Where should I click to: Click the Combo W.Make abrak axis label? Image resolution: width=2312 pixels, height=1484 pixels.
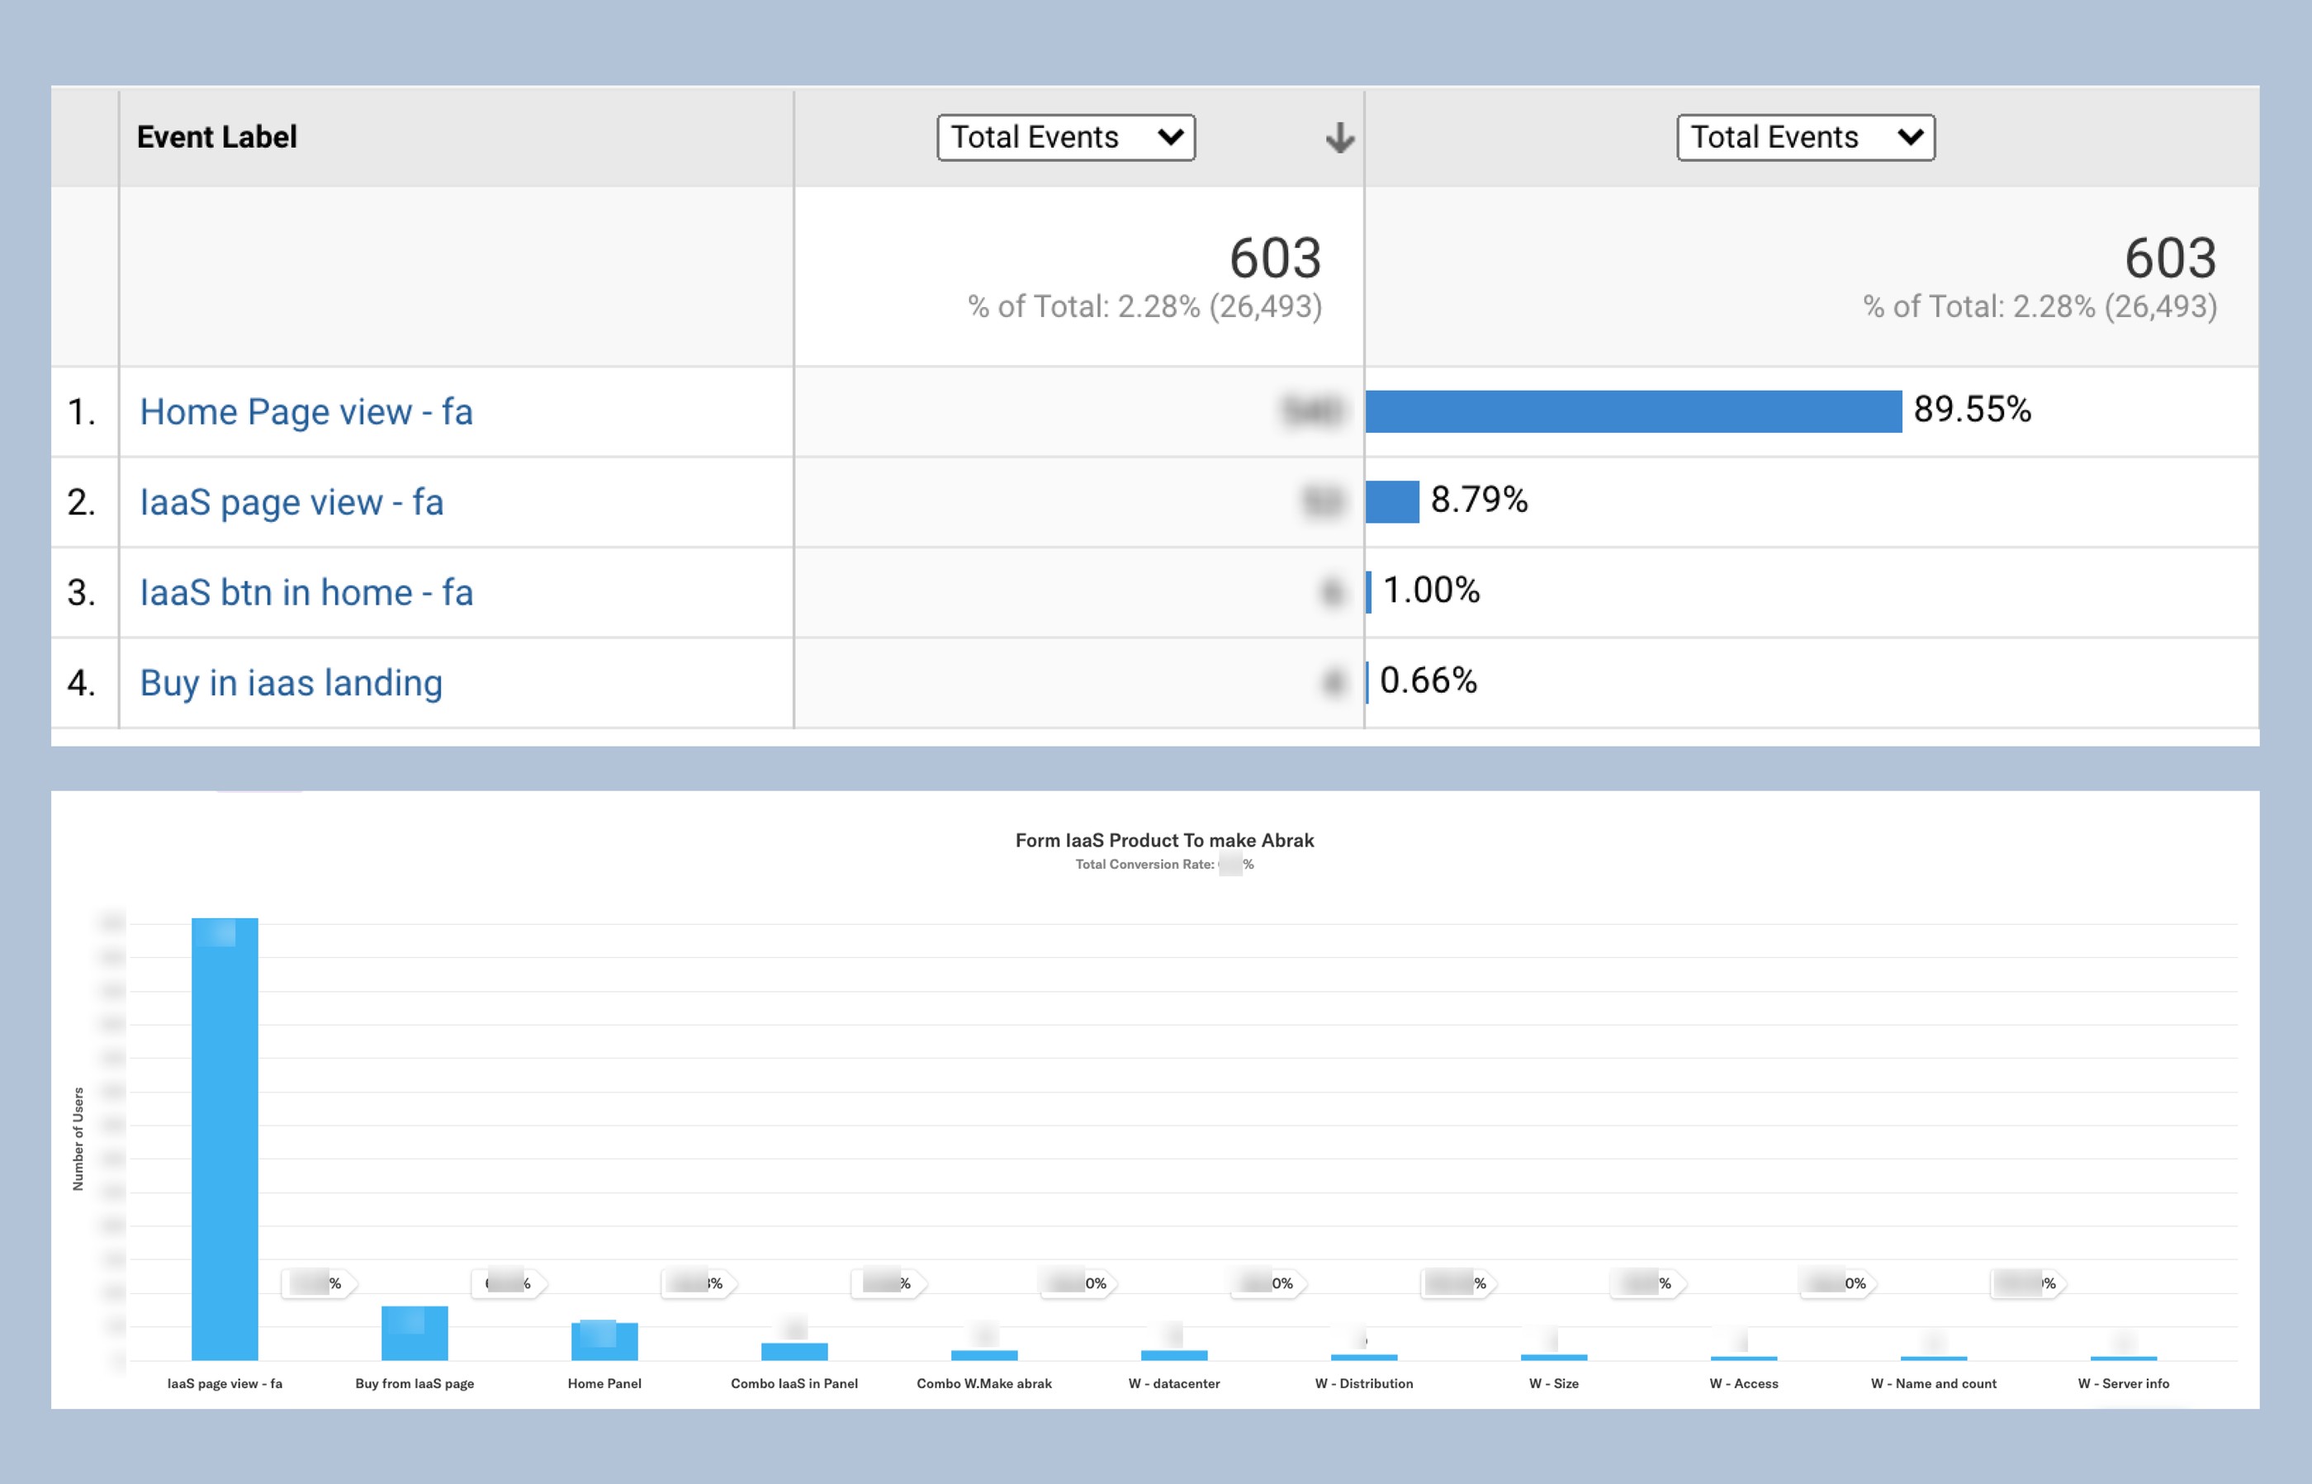point(983,1384)
